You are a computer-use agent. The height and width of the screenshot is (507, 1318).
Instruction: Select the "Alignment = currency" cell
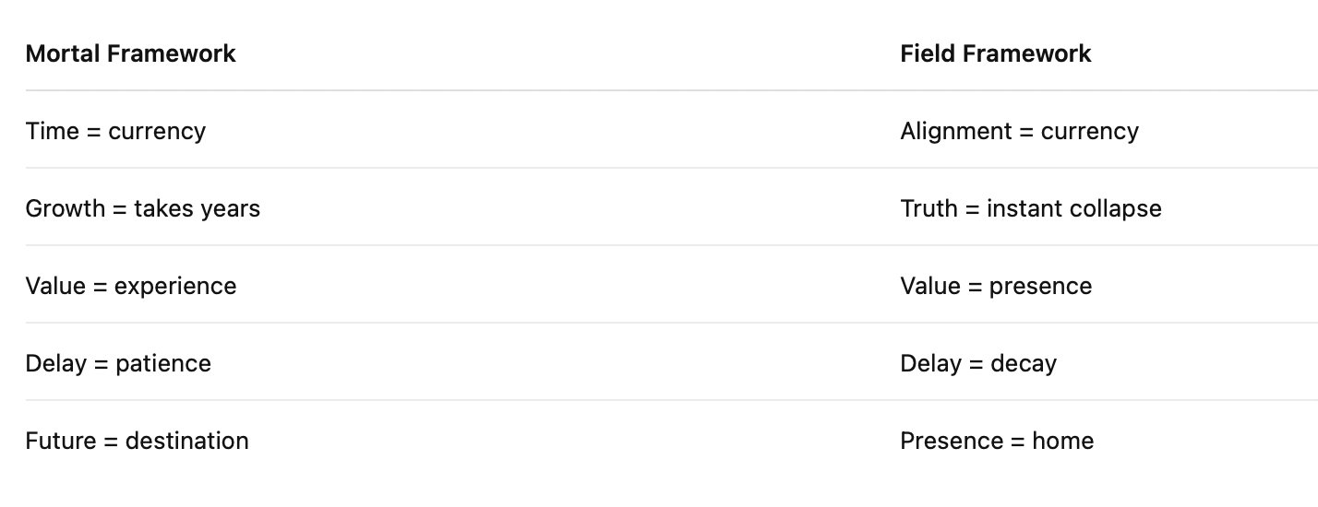point(1019,132)
